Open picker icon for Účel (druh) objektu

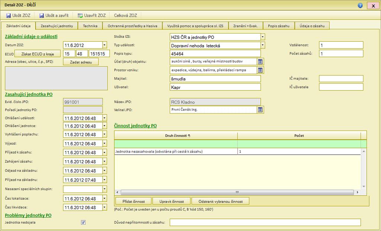coord(260,62)
